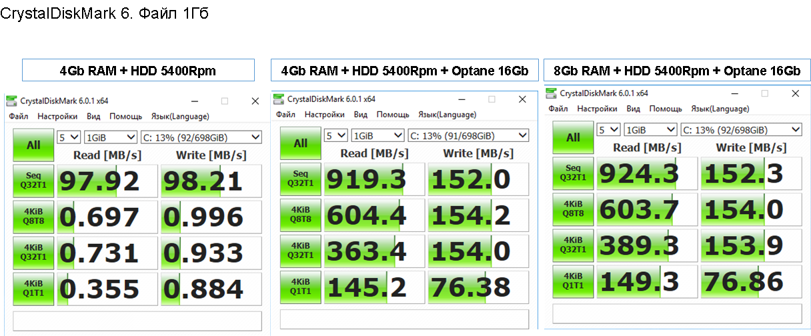Run 4KiB Q8T8 test in left window
This screenshot has width=811, height=336.
(33, 217)
